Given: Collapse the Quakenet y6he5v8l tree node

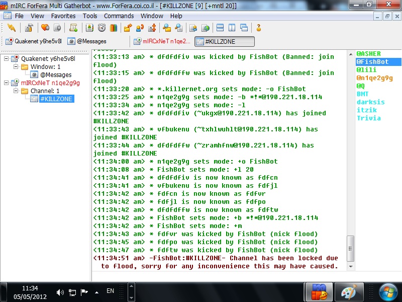Looking at the screenshot, I should 7,59.
